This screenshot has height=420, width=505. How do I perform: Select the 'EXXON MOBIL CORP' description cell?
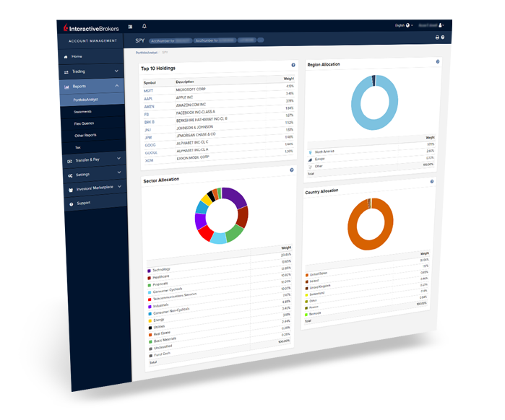point(193,158)
